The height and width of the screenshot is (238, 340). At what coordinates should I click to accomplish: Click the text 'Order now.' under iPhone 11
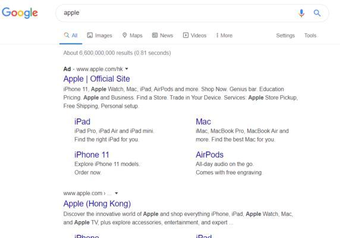point(88,173)
